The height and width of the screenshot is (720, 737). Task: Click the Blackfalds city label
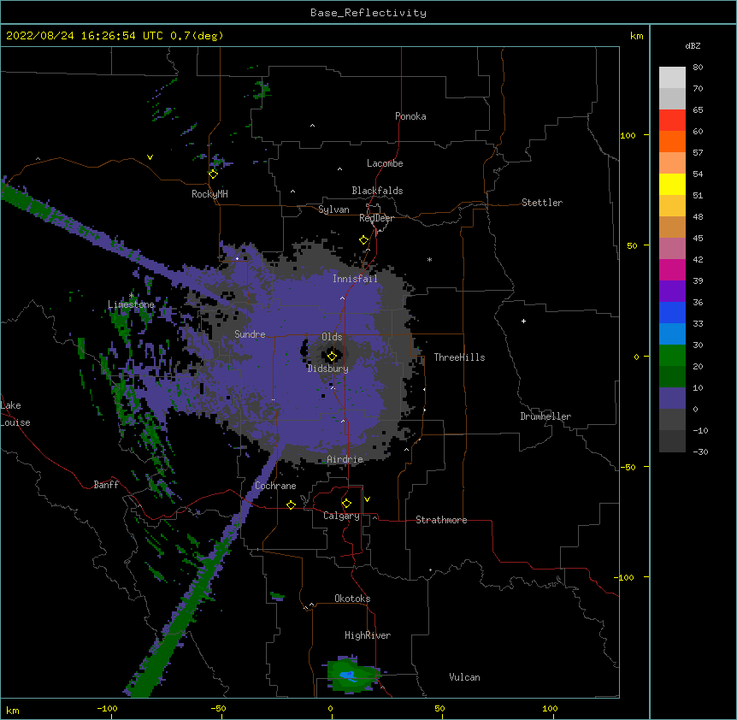[377, 191]
